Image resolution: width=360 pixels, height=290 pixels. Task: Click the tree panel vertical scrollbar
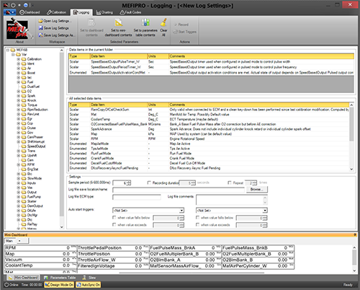61,139
